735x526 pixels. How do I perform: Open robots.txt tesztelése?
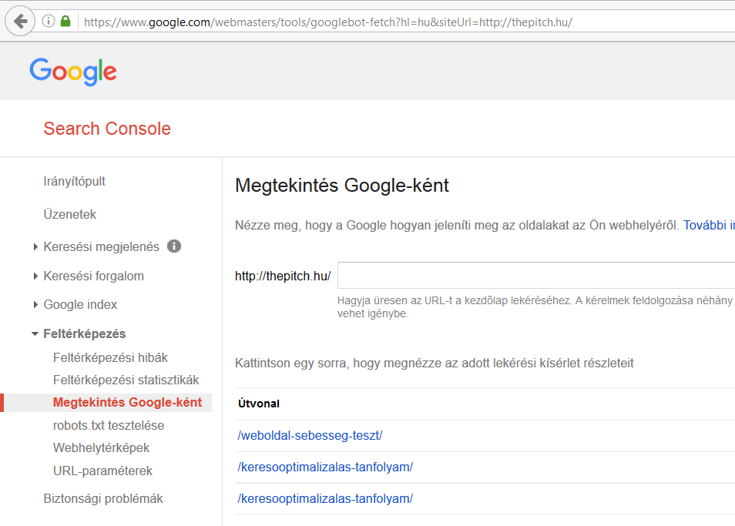point(109,425)
